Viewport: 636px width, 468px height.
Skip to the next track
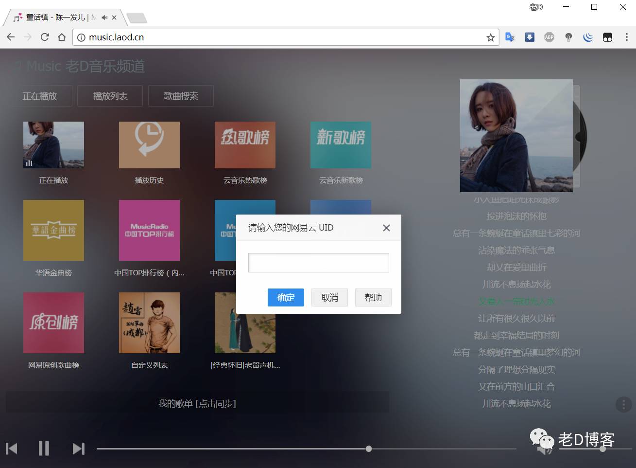[78, 448]
